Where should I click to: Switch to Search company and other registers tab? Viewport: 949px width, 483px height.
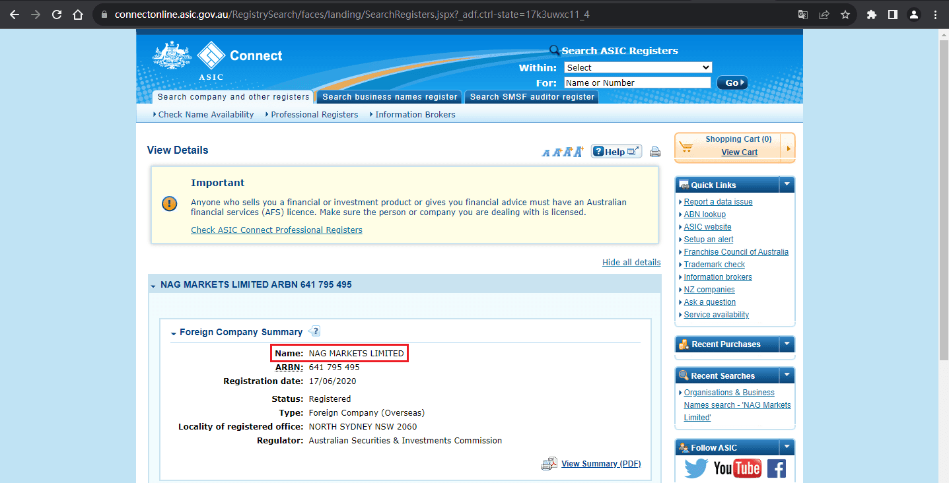(233, 97)
